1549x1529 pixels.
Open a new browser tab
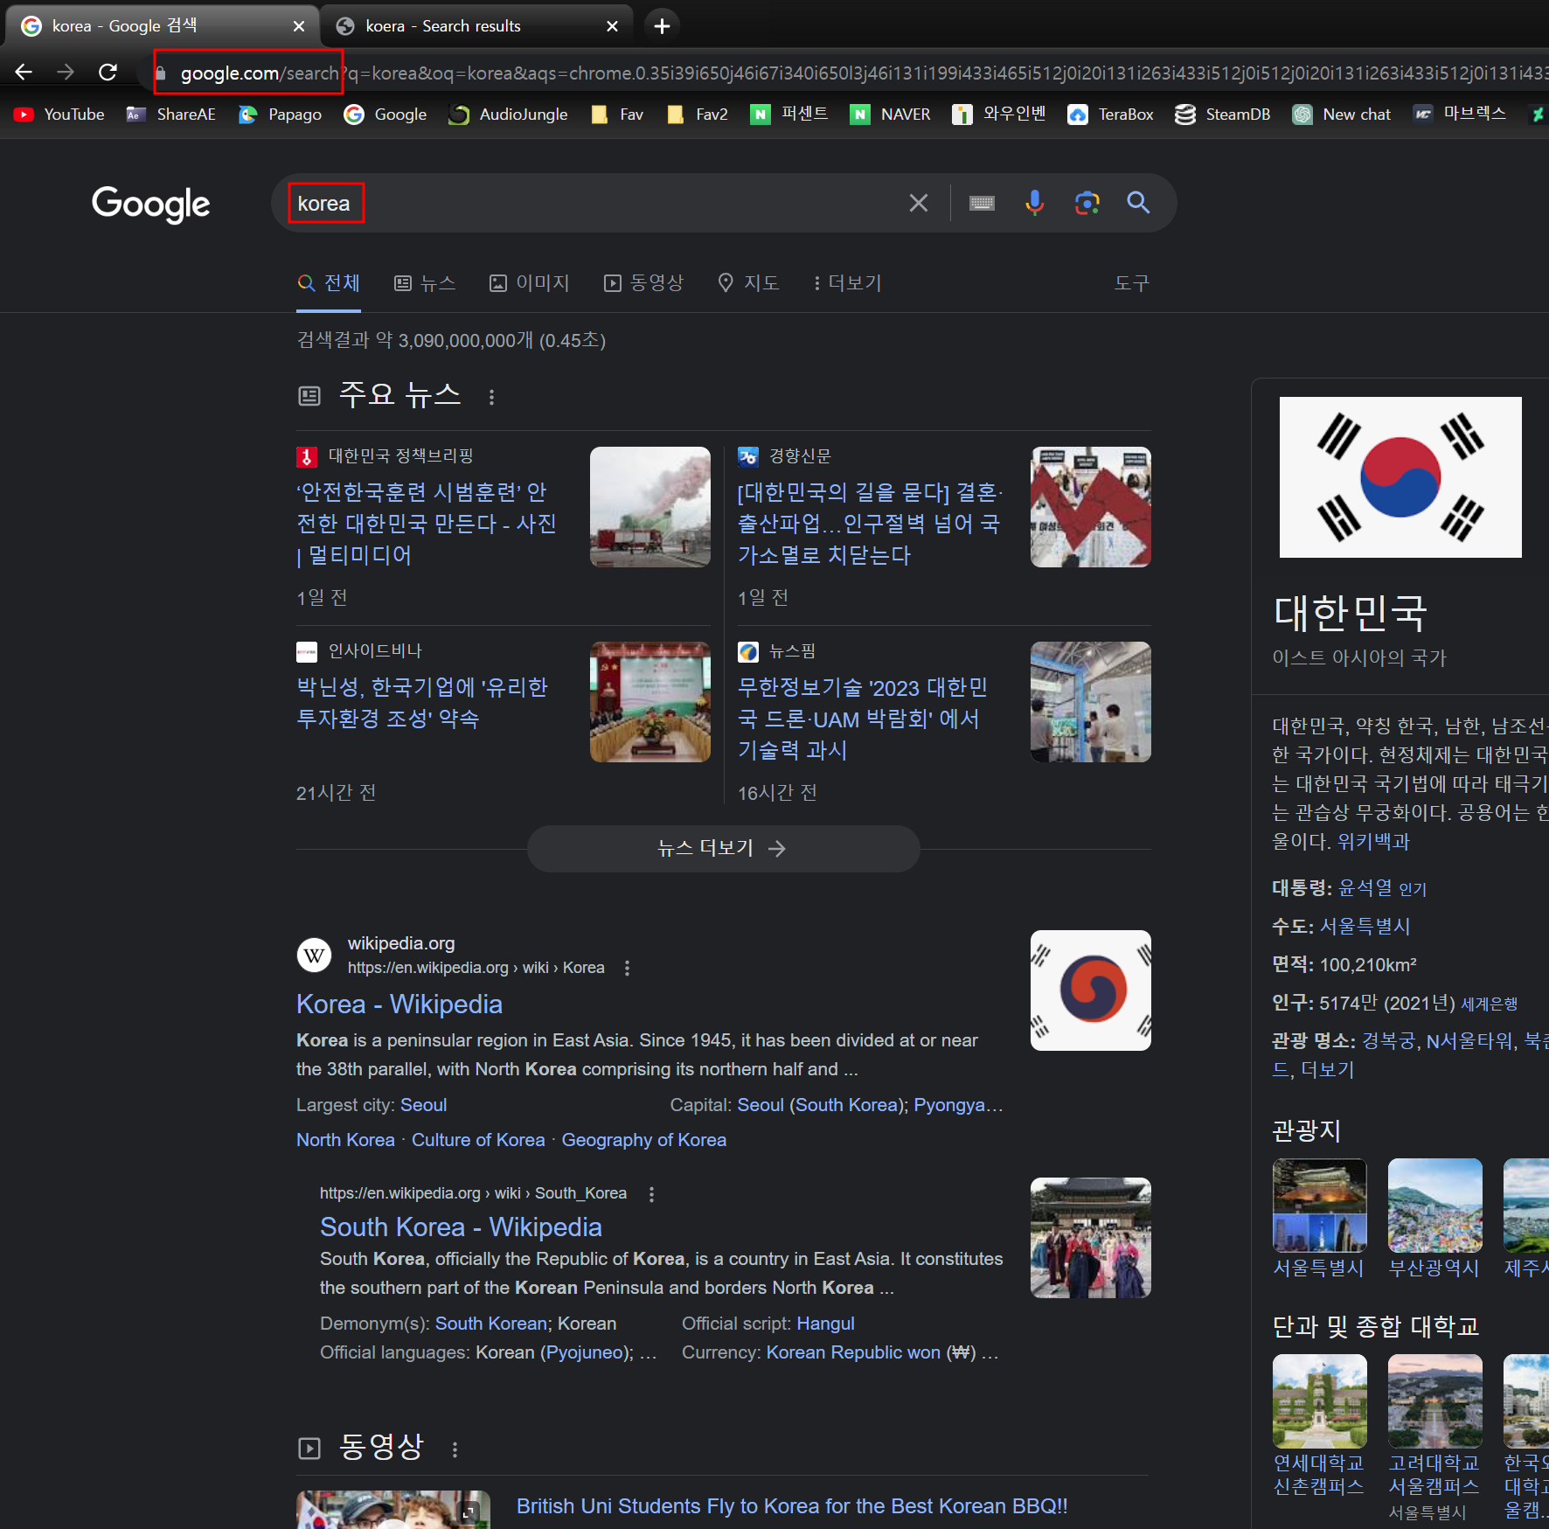662,26
